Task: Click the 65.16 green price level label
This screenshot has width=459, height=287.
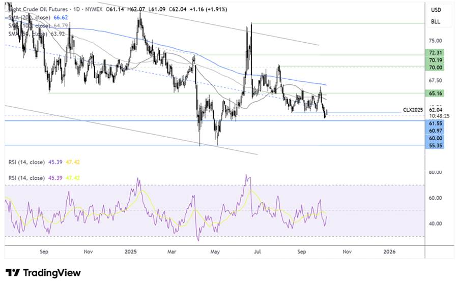Action: (435, 93)
